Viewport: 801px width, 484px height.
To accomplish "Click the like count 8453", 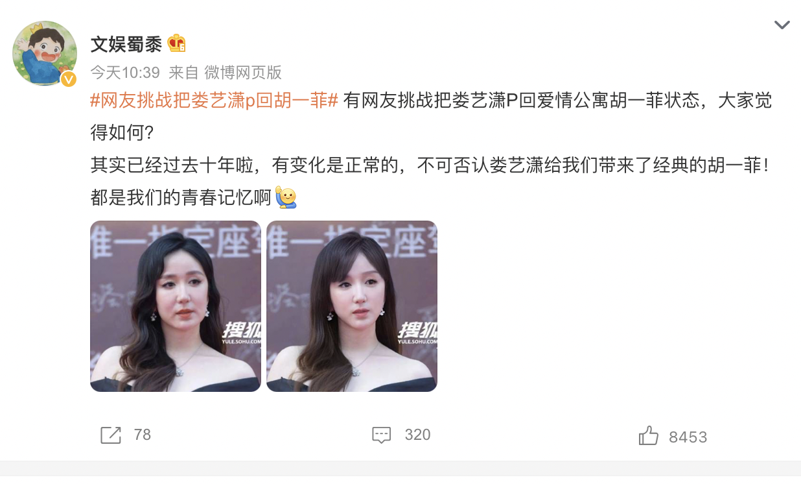I will pyautogui.click(x=688, y=437).
